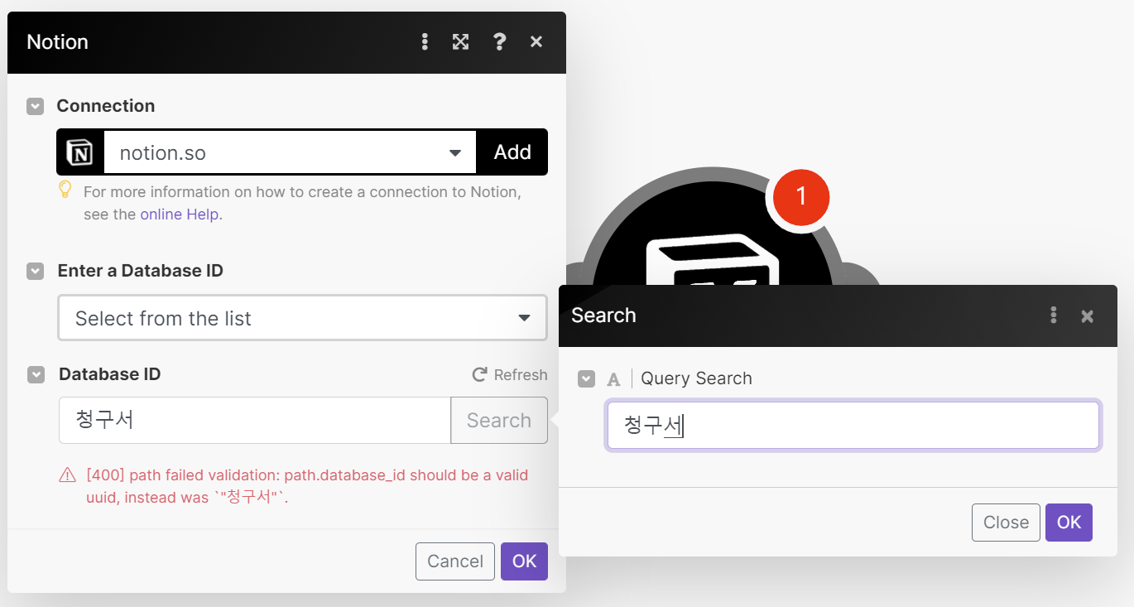Click the Database ID label
Viewport: 1134px width, 607px height.
[109, 374]
